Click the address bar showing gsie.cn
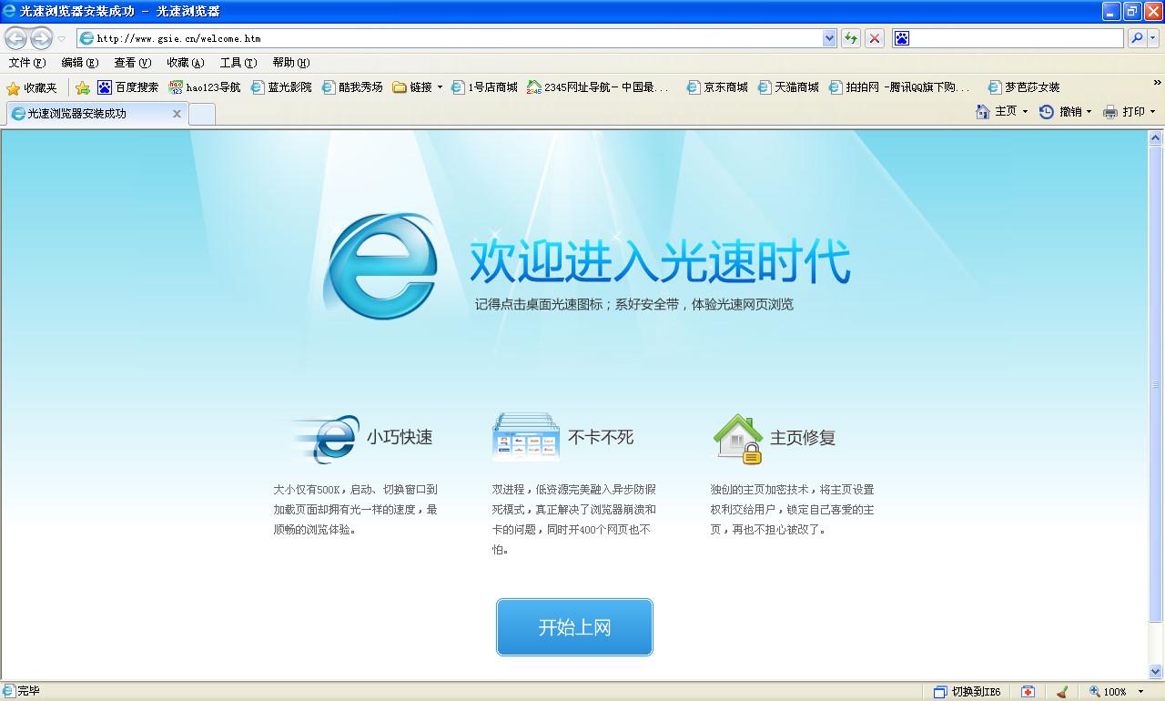 point(450,38)
